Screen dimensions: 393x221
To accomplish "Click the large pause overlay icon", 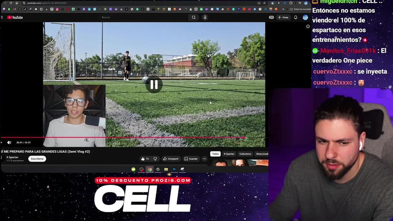I will tap(154, 85).
